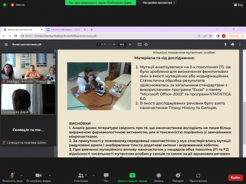Viewport: 246px width, 184px height.
Task: Open Настройки просмотра dropdown
Action: pos(158,2)
